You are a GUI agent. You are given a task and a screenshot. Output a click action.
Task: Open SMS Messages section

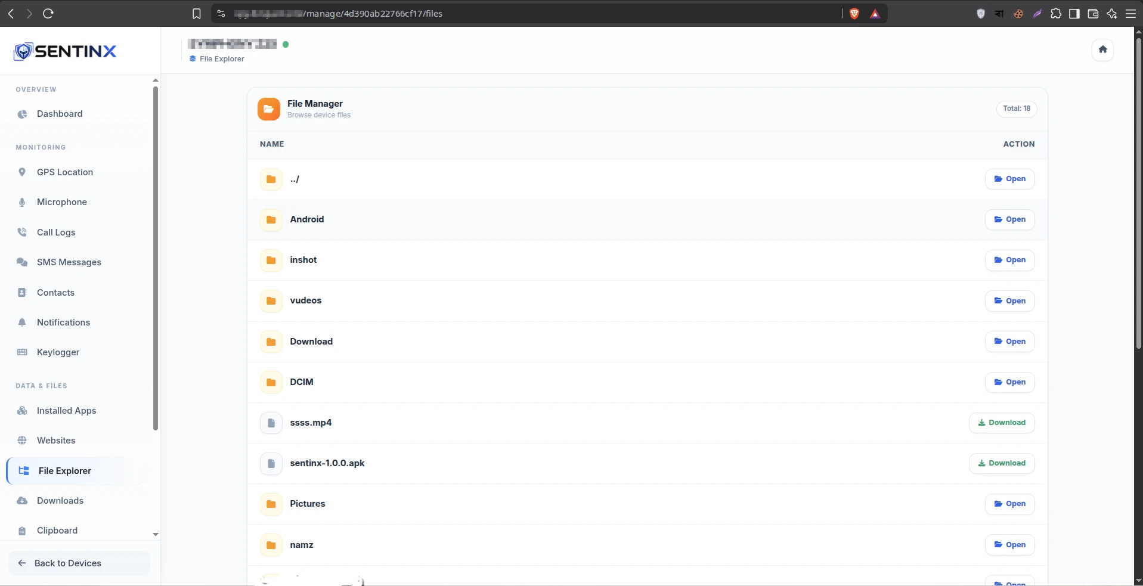coord(69,262)
